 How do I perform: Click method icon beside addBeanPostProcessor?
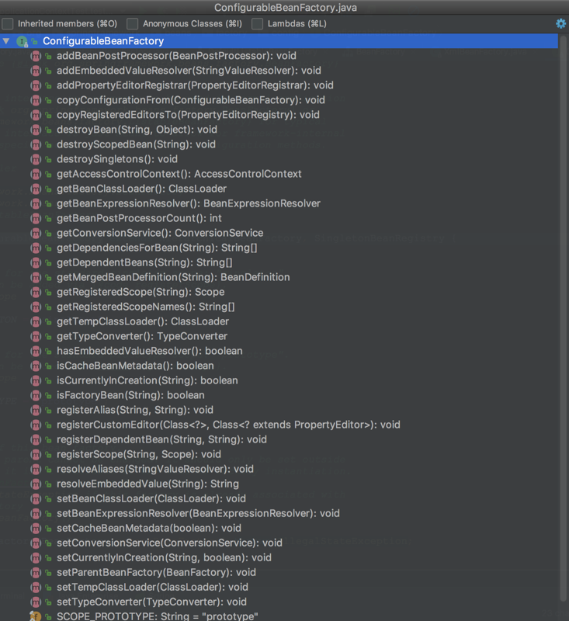tap(36, 56)
